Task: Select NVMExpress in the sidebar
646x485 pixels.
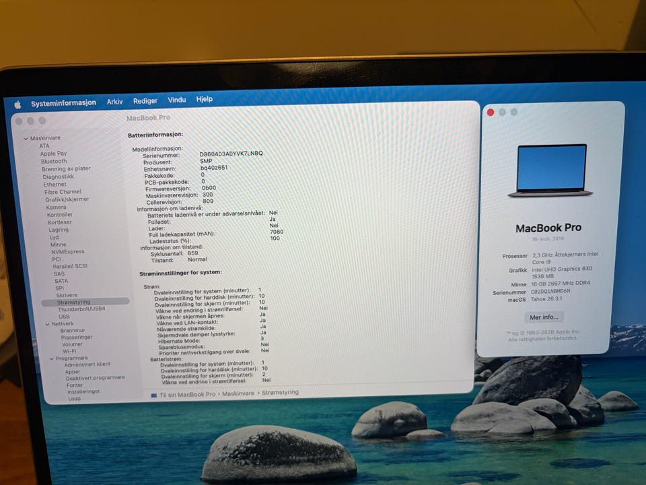Action: coord(67,251)
